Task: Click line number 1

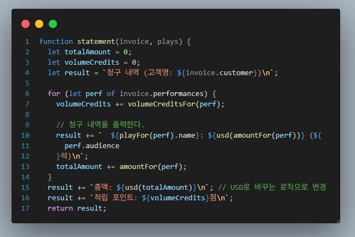Action: click(27, 42)
